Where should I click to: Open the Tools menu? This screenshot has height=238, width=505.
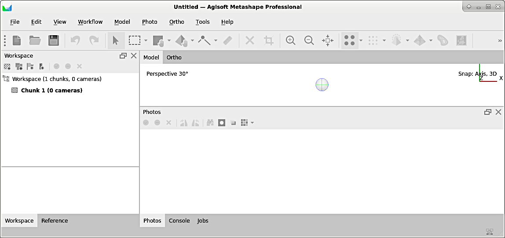click(203, 22)
